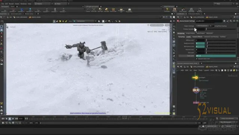The height and width of the screenshot is (135, 239).
Task: Switch to the Rendering tab
Action: point(181,33)
